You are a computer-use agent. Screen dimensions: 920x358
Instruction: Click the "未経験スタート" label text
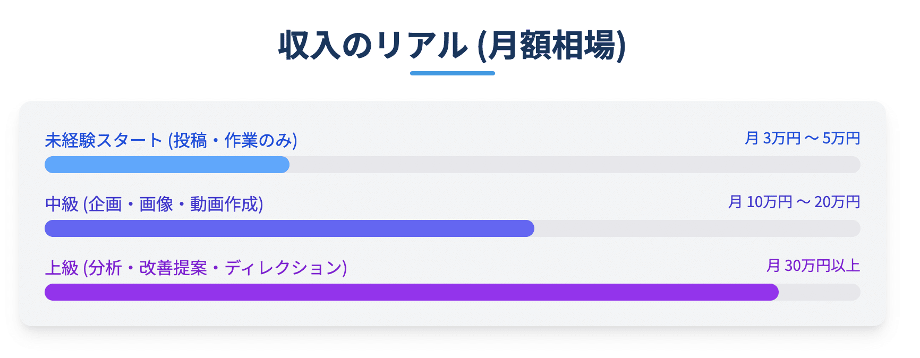(x=104, y=140)
